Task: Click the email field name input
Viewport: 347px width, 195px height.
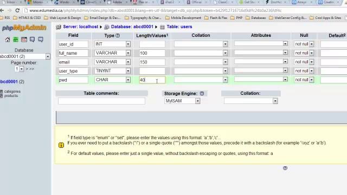Action: tap(73, 62)
